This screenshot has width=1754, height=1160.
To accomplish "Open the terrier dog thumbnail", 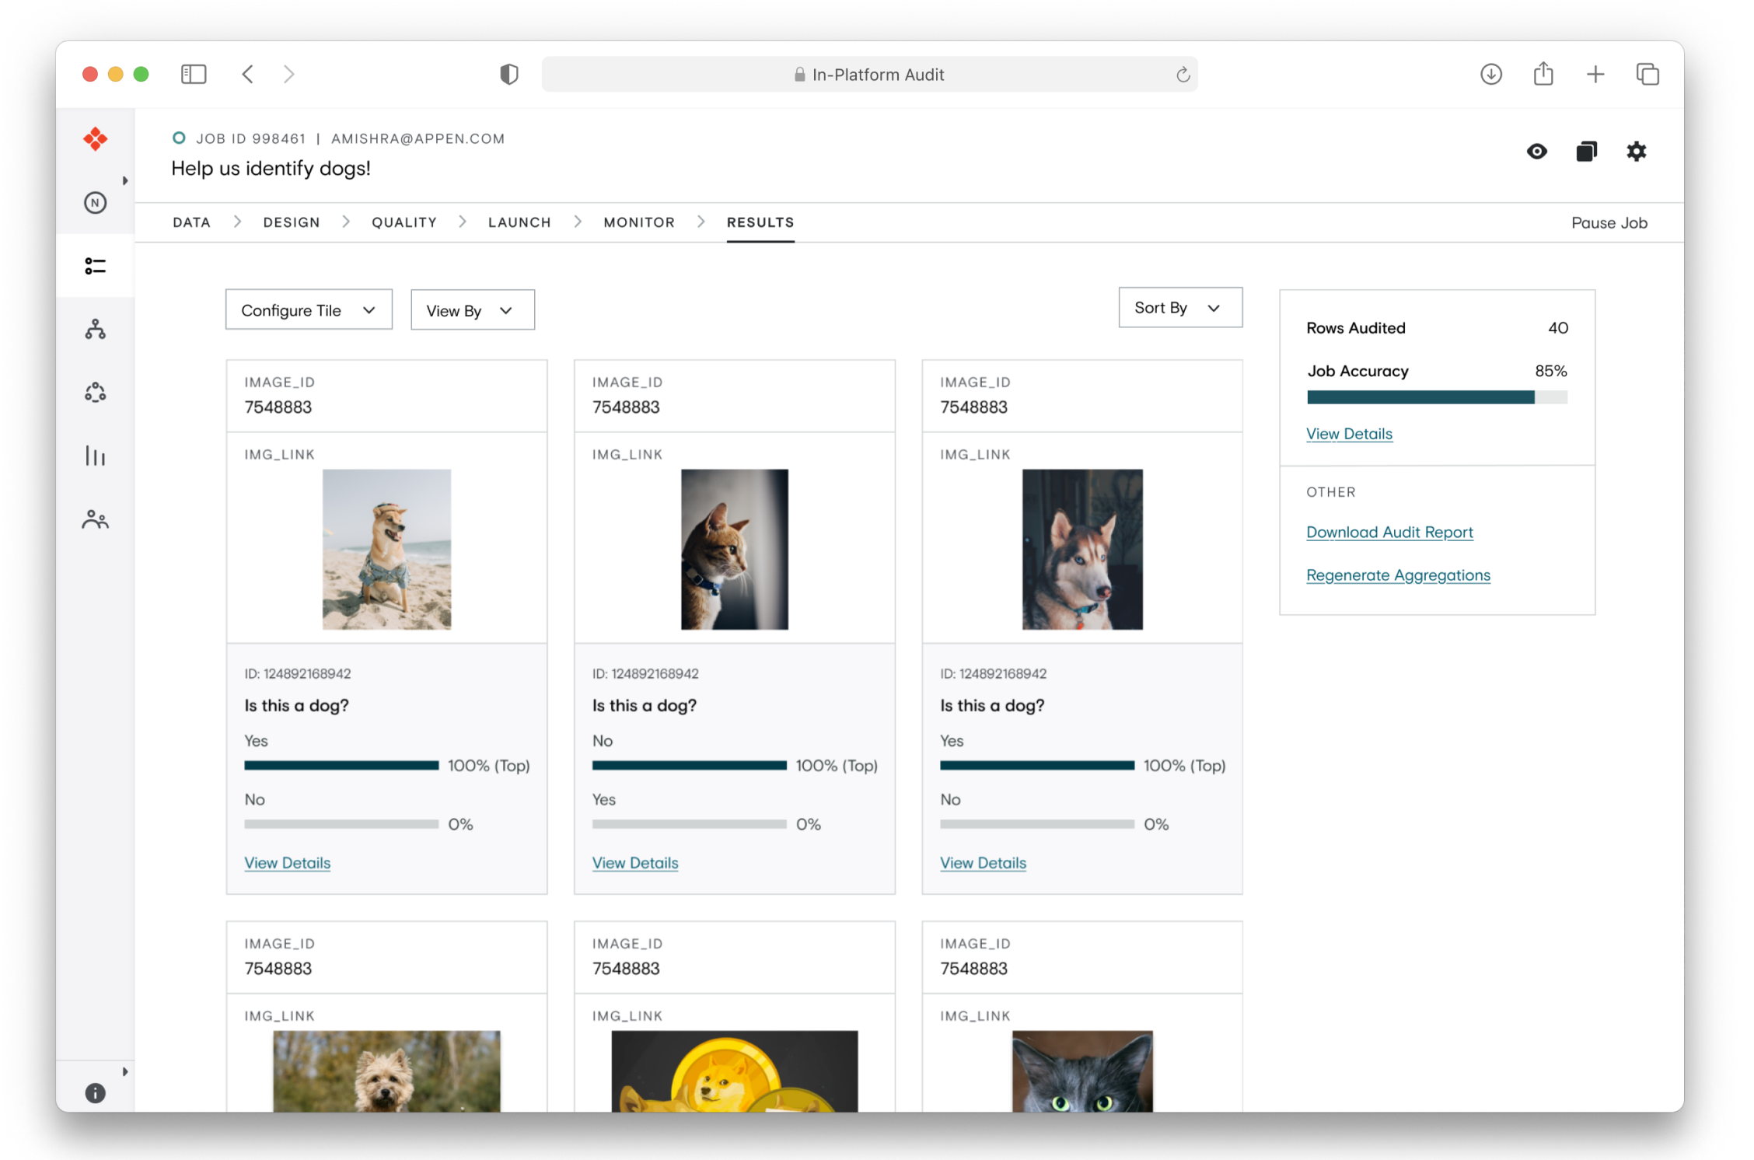I will (386, 1071).
